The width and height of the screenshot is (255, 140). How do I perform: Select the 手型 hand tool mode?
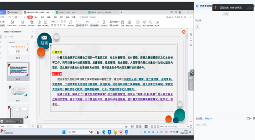[x=2, y=22]
